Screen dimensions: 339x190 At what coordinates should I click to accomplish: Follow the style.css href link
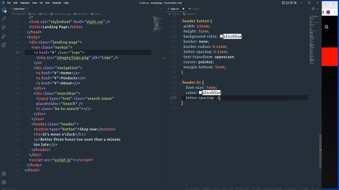94,22
